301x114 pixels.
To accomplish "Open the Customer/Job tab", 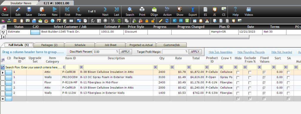I will click(x=171, y=45).
